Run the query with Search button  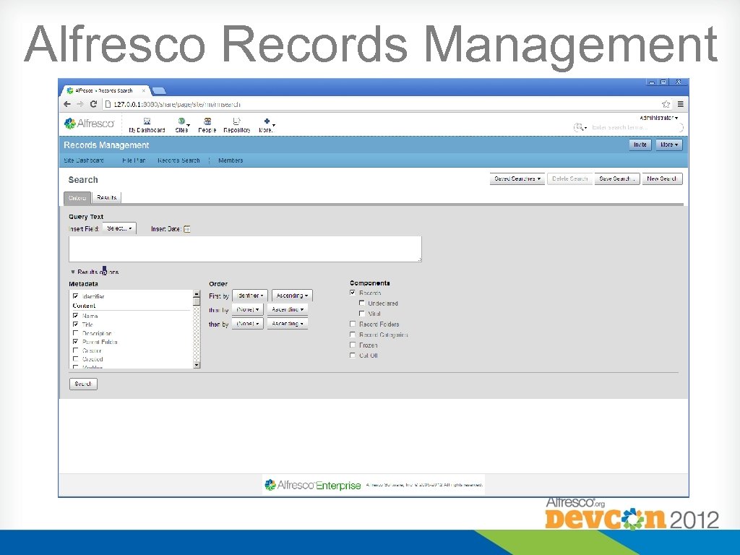click(83, 384)
